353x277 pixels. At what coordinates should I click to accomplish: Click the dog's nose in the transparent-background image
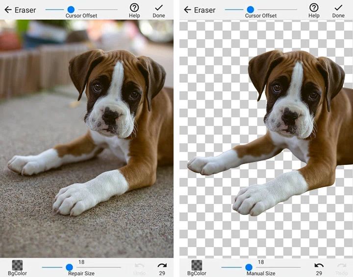[290, 116]
